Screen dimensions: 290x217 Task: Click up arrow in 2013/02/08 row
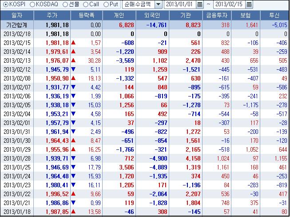click(73, 78)
